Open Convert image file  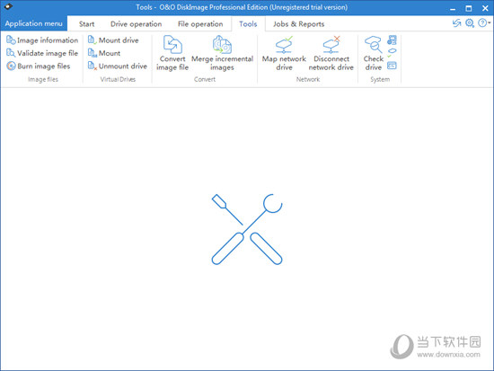pyautogui.click(x=172, y=53)
